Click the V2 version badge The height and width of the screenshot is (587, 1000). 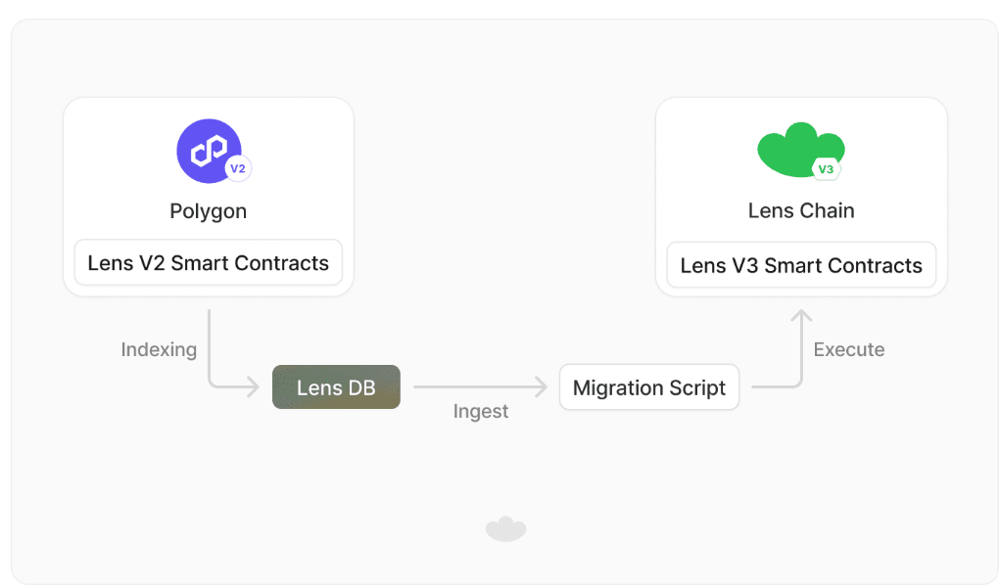point(238,169)
